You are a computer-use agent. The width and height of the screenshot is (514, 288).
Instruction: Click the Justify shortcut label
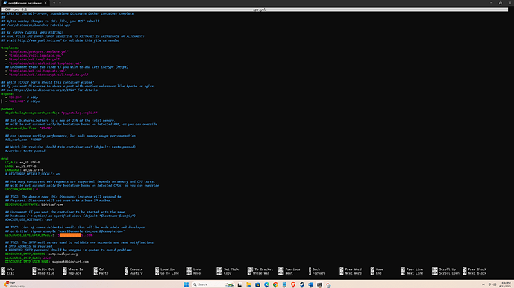click(x=136, y=273)
